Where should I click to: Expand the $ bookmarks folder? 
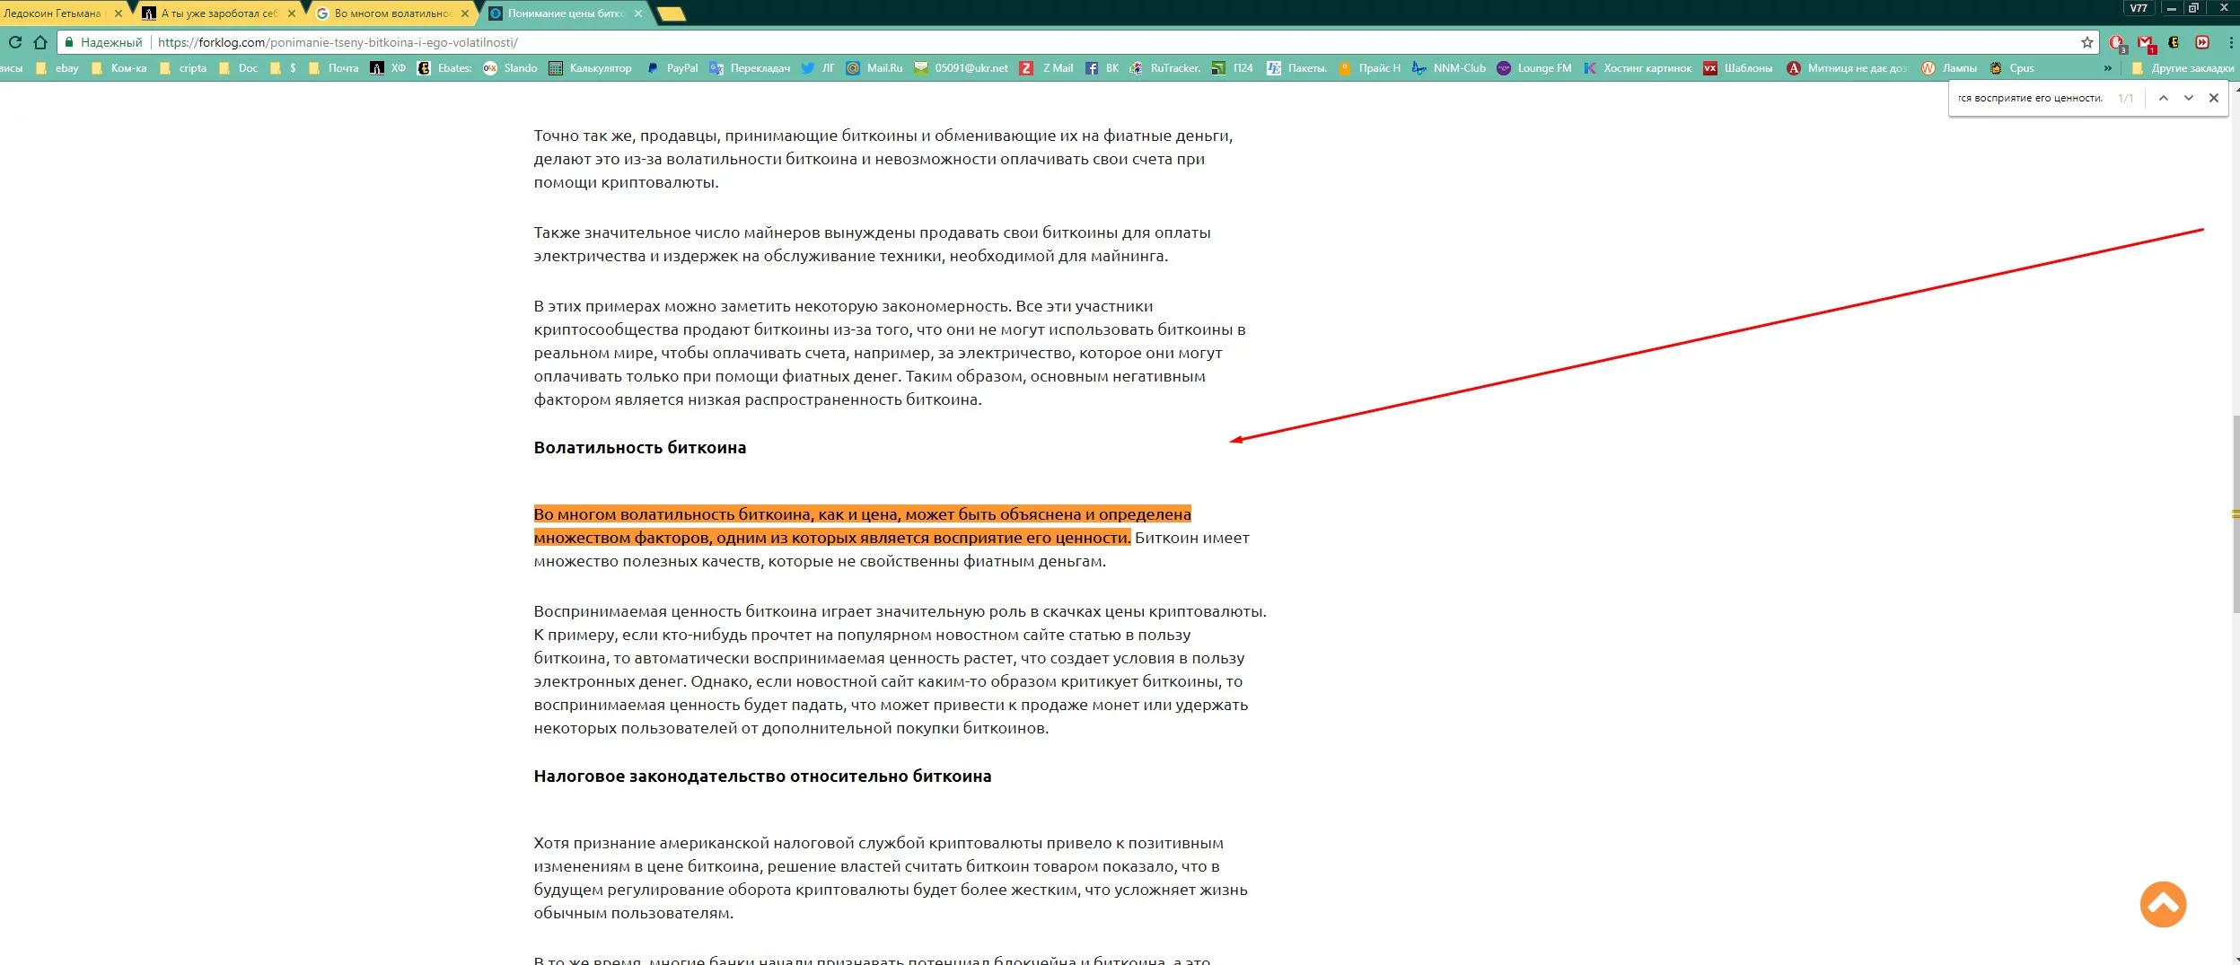[x=283, y=68]
